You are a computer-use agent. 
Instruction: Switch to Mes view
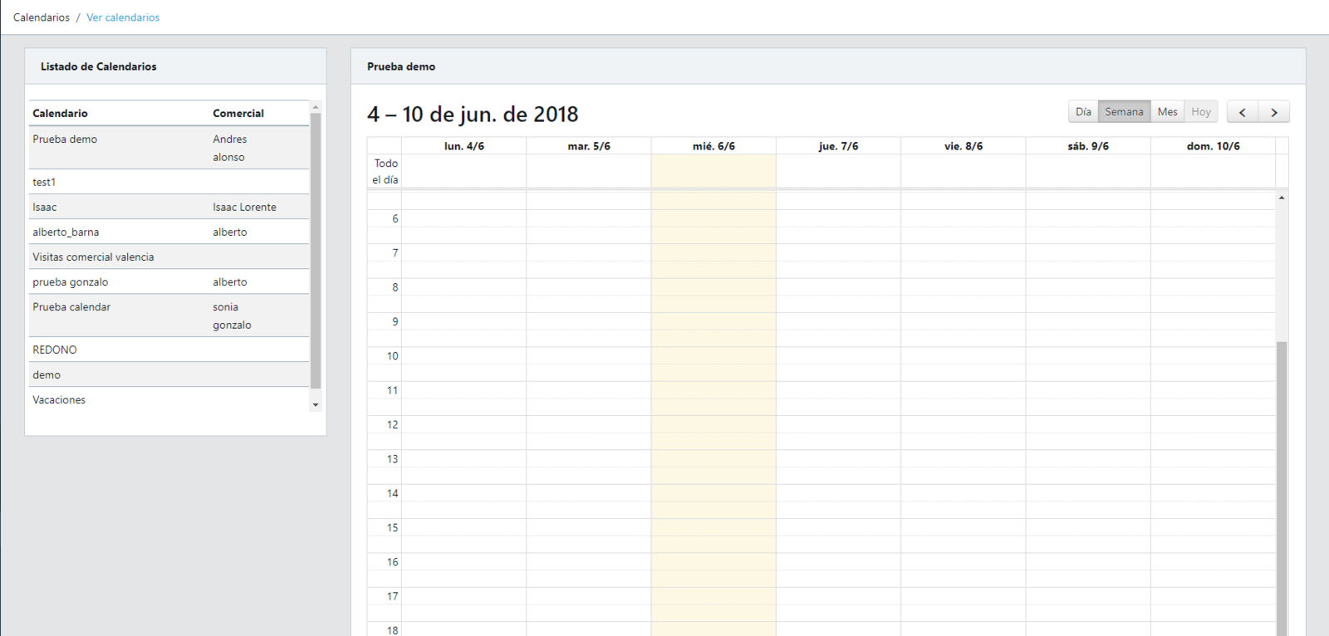1167,112
